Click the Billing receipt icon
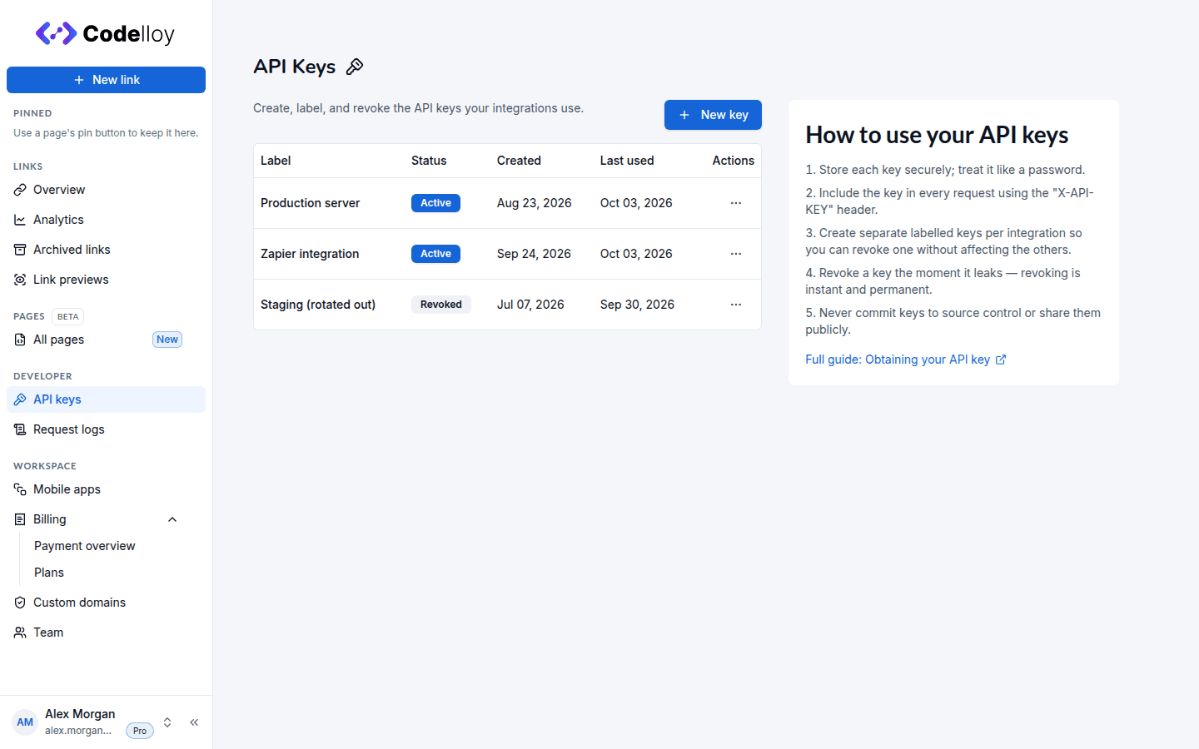Viewport: 1199px width, 749px height. (x=20, y=519)
